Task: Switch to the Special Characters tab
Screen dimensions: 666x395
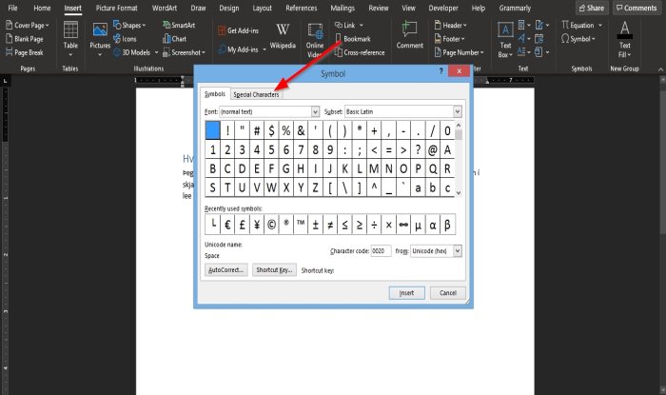Action: point(256,94)
